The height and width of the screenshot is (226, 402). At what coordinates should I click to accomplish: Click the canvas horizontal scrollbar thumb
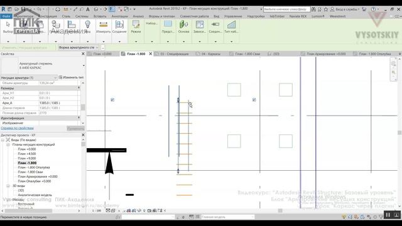280,211
